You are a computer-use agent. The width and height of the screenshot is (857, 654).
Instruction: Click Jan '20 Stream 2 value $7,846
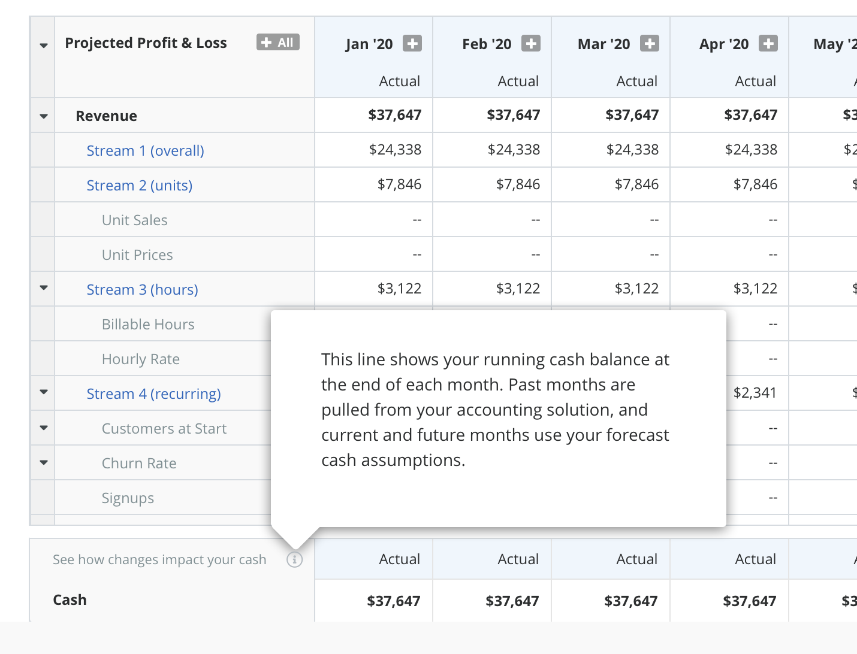(399, 184)
